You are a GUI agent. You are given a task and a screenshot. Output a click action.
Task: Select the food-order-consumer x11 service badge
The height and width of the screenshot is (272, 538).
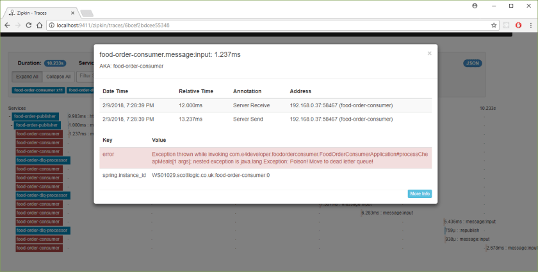point(38,90)
